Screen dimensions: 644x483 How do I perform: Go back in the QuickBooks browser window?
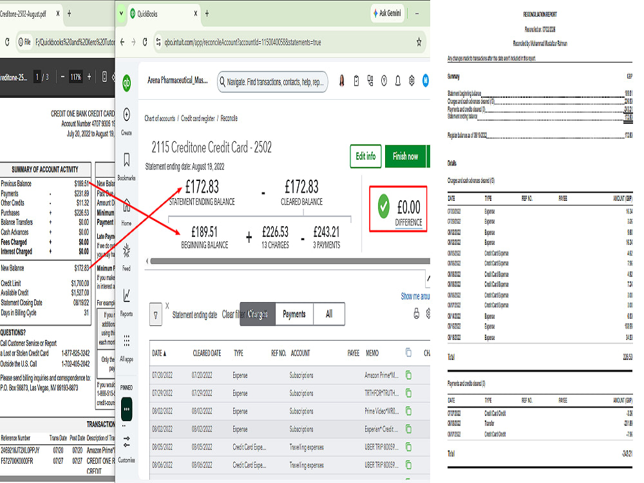(x=122, y=42)
